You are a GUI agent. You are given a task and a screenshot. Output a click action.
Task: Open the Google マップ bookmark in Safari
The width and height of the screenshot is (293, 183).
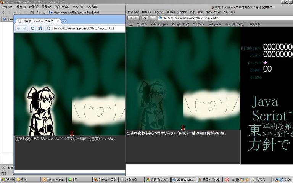click(x=180, y=24)
